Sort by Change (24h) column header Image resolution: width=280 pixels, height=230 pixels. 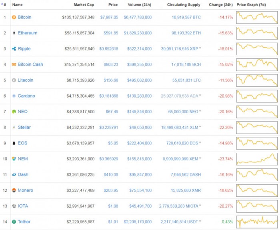221,5
